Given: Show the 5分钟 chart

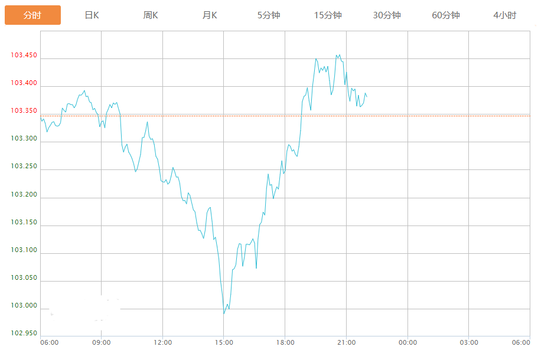Looking at the screenshot, I should point(269,15).
